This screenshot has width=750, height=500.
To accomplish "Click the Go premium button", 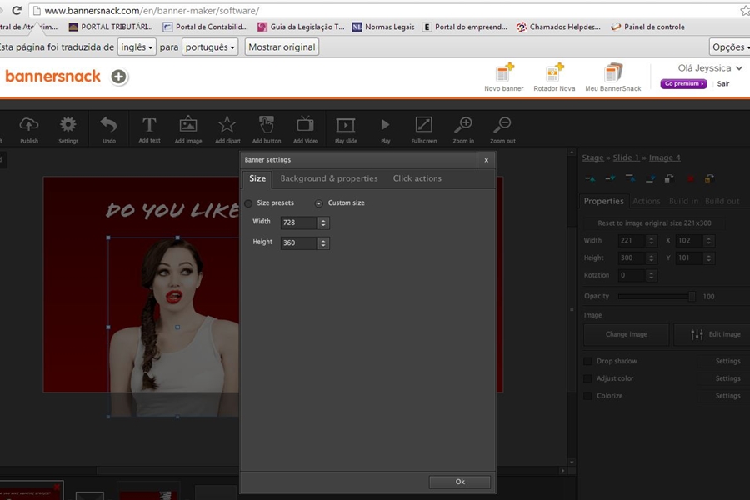I will [x=683, y=83].
